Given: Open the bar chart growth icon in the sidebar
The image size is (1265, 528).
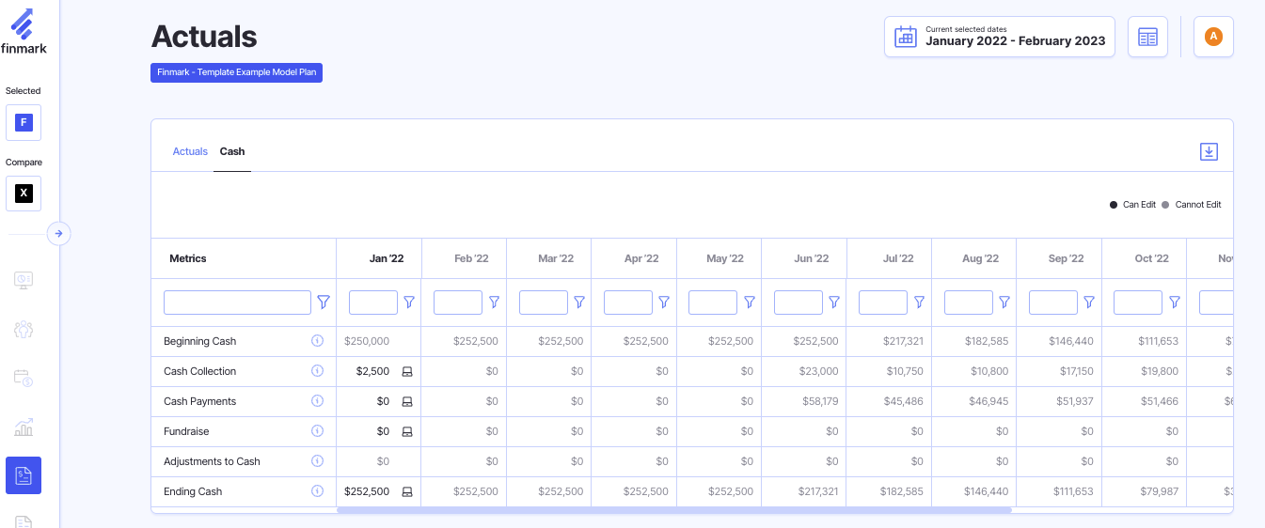Looking at the screenshot, I should coord(24,427).
